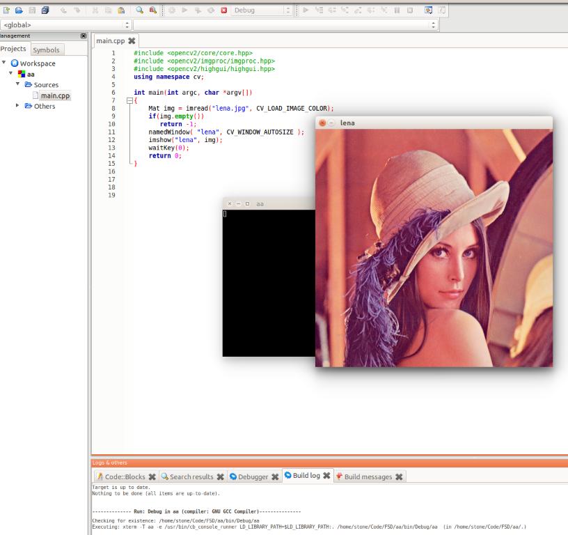The width and height of the screenshot is (568, 535).
Task: Collapse the Sources folder
Action: point(17,84)
